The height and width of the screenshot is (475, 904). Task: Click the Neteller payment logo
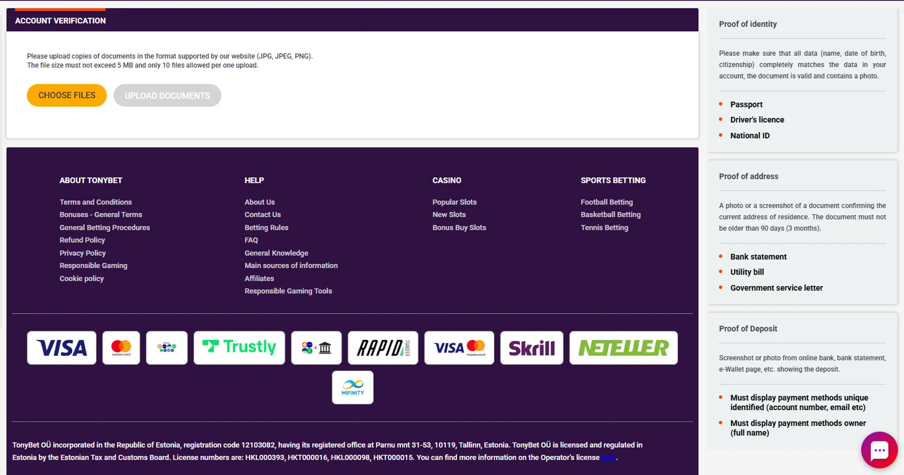tap(623, 348)
